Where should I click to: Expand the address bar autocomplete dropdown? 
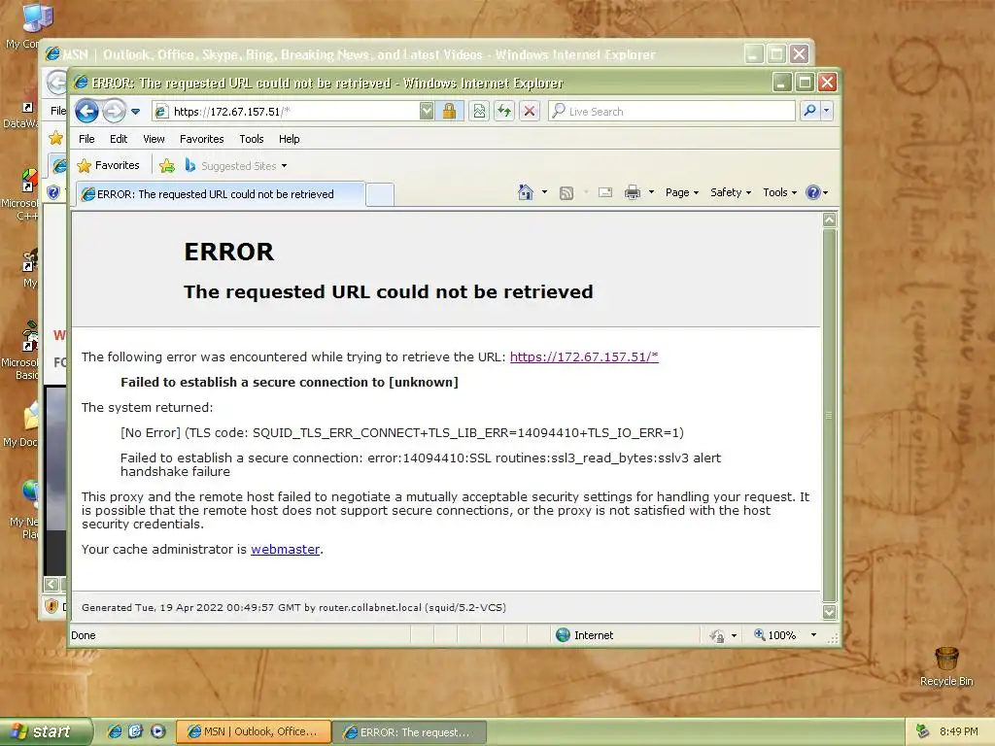pyautogui.click(x=427, y=112)
